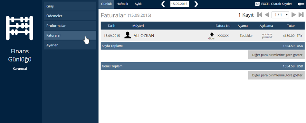Image resolution: width=306 pixels, height=123 pixels.
Task: Click the 1 Kayıt record count
Action: pos(246,15)
